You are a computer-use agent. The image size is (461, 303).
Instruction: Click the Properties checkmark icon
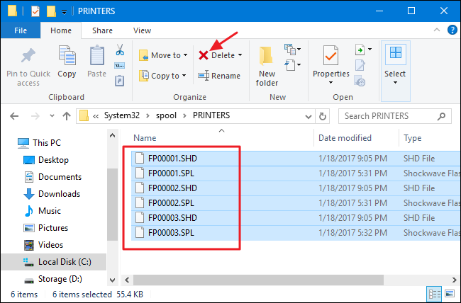point(331,56)
